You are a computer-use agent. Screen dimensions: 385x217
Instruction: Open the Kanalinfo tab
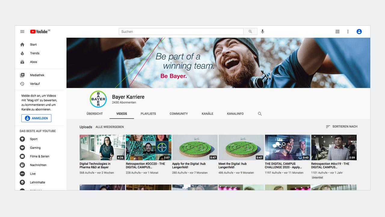(235, 114)
